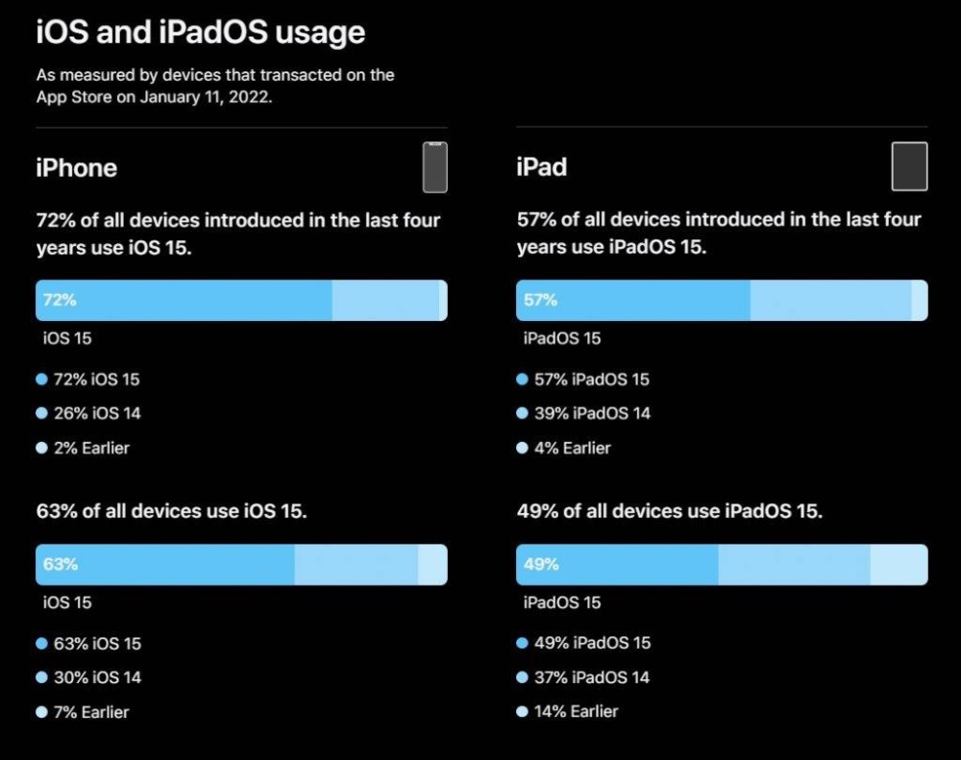This screenshot has height=760, width=961.
Task: Click the dot beside 2% Earlier
Action: tap(41, 448)
